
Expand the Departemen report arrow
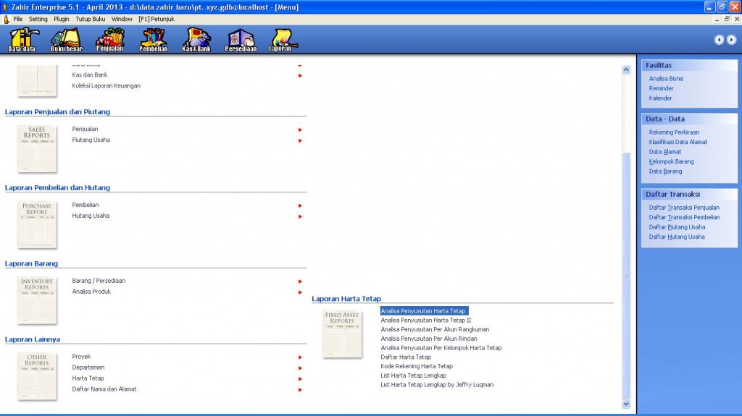click(x=300, y=368)
